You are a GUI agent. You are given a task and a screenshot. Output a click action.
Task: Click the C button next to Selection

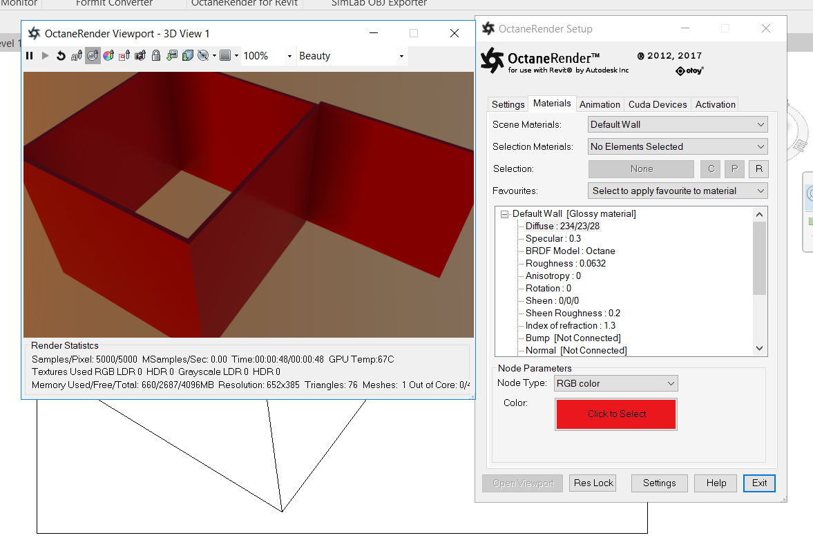(x=711, y=169)
